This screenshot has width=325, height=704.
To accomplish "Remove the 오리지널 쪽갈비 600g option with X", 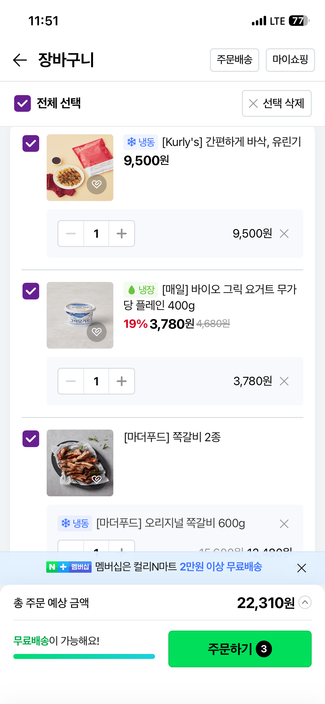I will coord(284,524).
